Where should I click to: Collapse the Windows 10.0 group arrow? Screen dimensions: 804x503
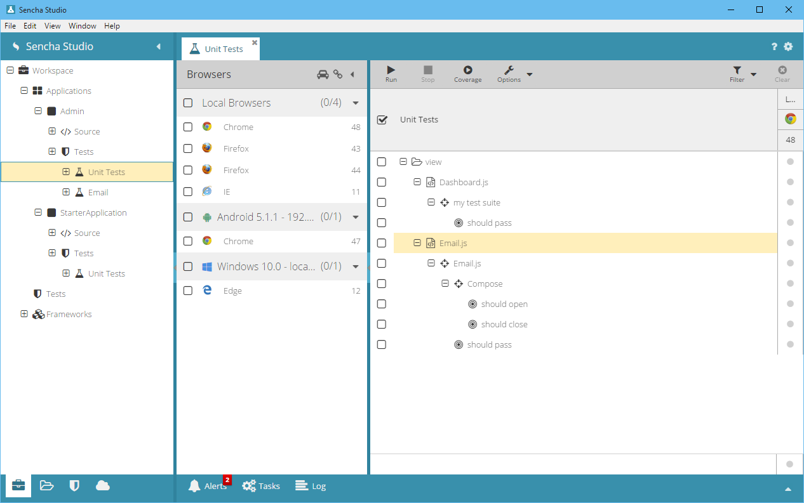point(356,266)
